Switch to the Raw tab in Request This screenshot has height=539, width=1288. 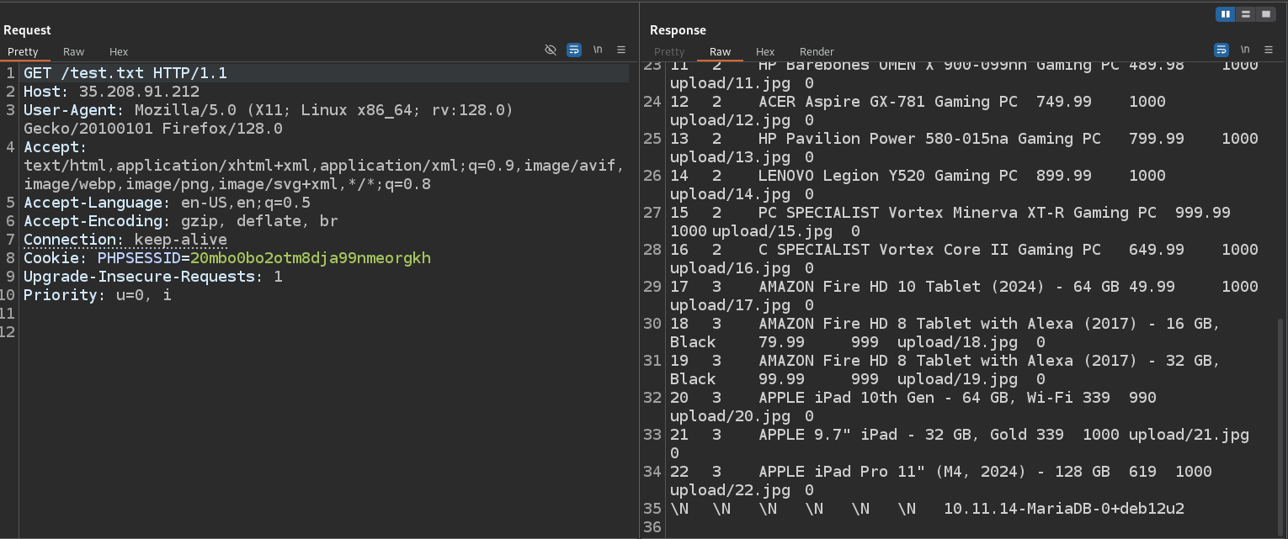(x=74, y=52)
